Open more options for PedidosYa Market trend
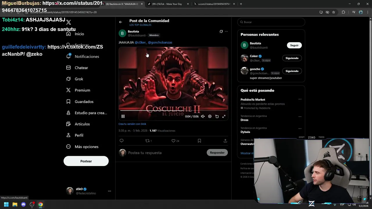 click(300, 99)
